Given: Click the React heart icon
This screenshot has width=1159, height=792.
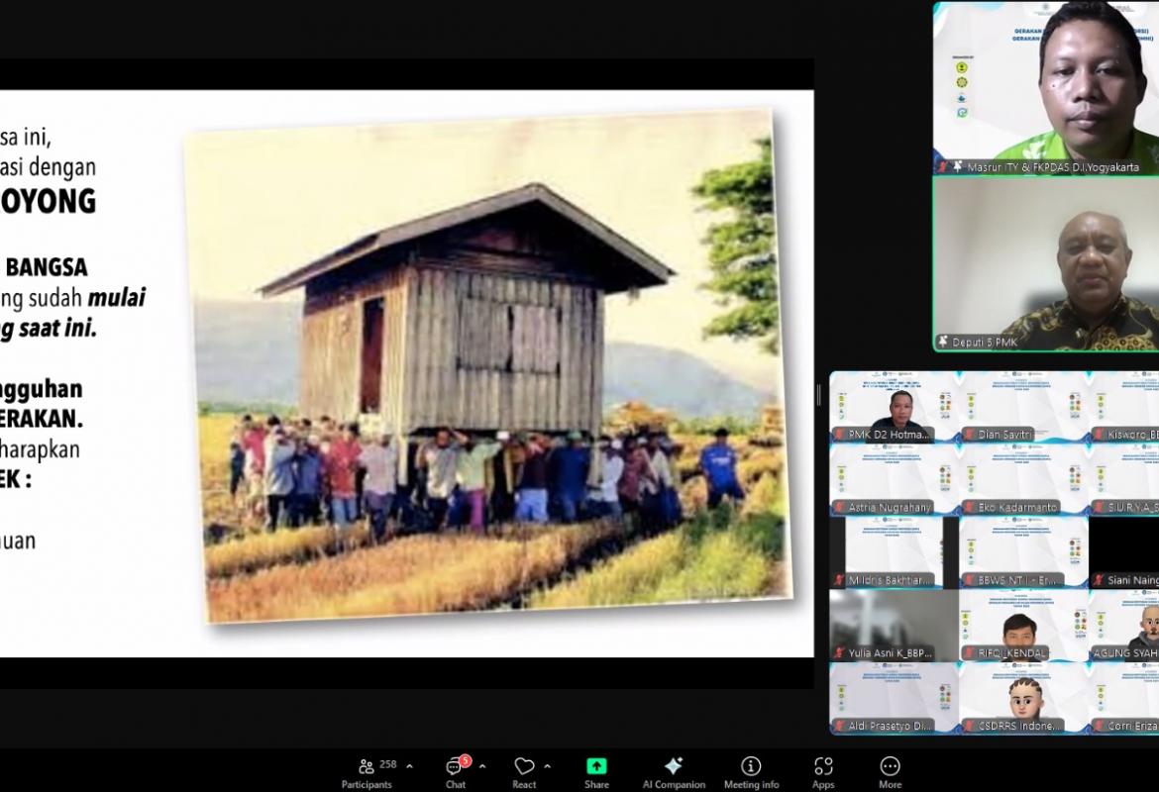Looking at the screenshot, I should (524, 767).
